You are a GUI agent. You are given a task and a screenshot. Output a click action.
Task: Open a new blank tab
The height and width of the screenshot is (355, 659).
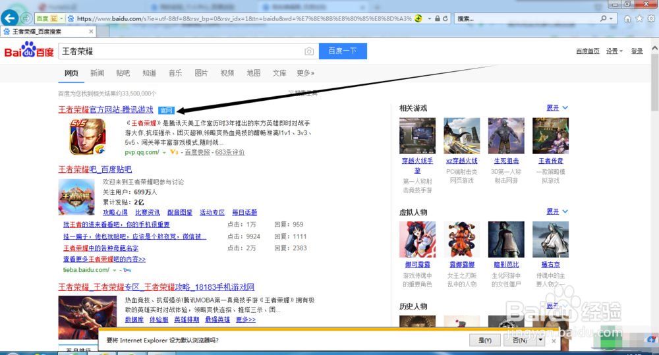[103, 32]
